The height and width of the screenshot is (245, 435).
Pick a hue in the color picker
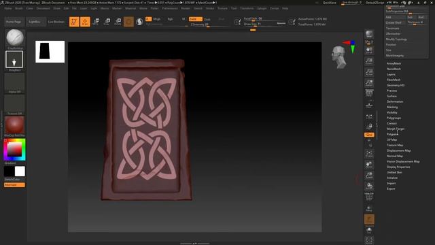14,150
